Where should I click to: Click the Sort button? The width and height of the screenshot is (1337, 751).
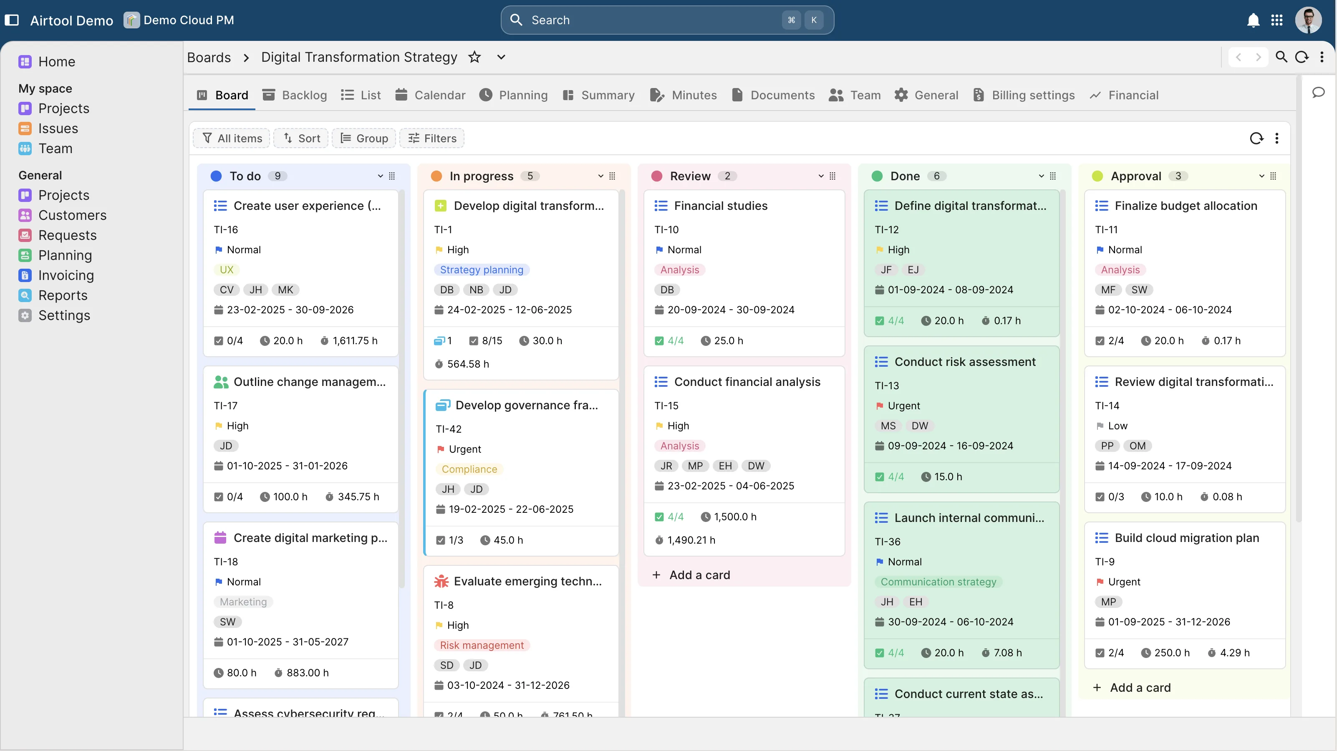point(301,138)
